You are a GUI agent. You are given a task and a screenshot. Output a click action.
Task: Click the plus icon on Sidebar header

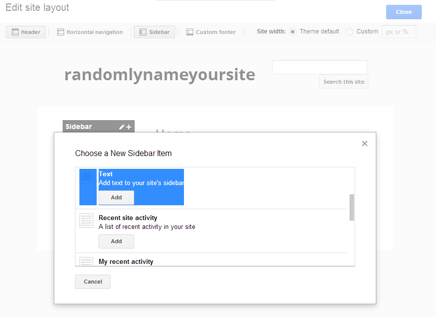click(129, 127)
